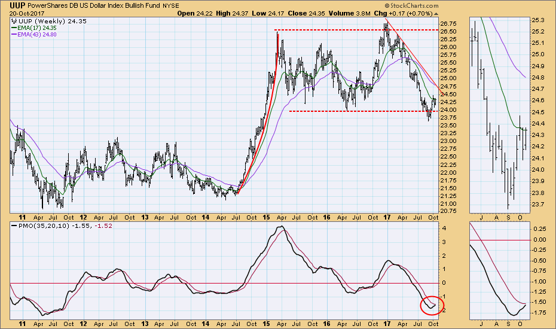Image resolution: width=556 pixels, height=329 pixels.
Task: Click the -1 label on the PMO axis
Action: pos(442,297)
